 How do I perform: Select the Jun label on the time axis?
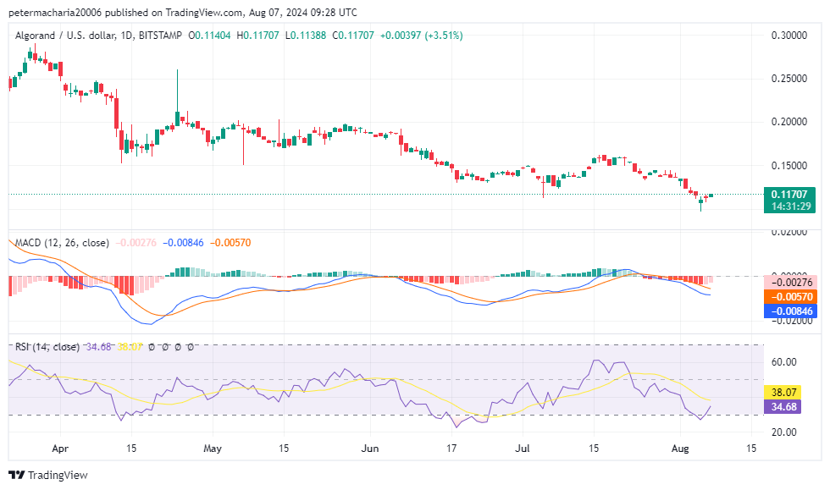pyautogui.click(x=370, y=449)
